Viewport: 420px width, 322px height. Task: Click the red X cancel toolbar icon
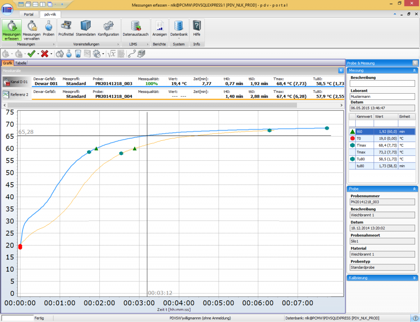tap(45, 54)
